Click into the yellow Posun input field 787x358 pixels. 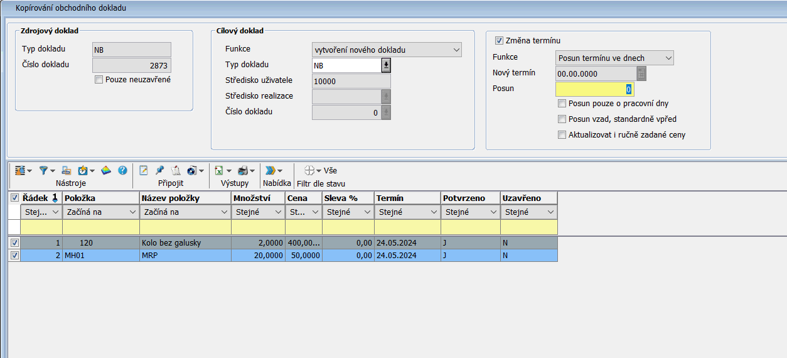tap(594, 89)
